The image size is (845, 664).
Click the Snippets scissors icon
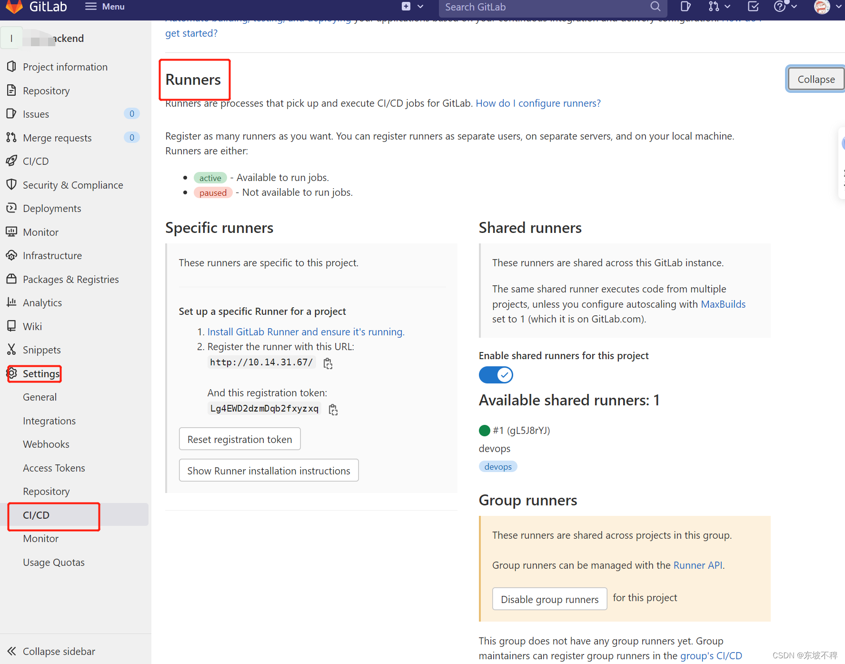(x=12, y=350)
